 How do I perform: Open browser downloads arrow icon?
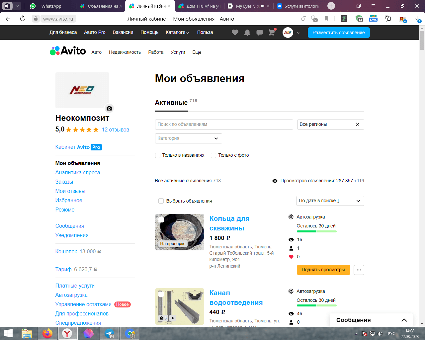tap(418, 19)
